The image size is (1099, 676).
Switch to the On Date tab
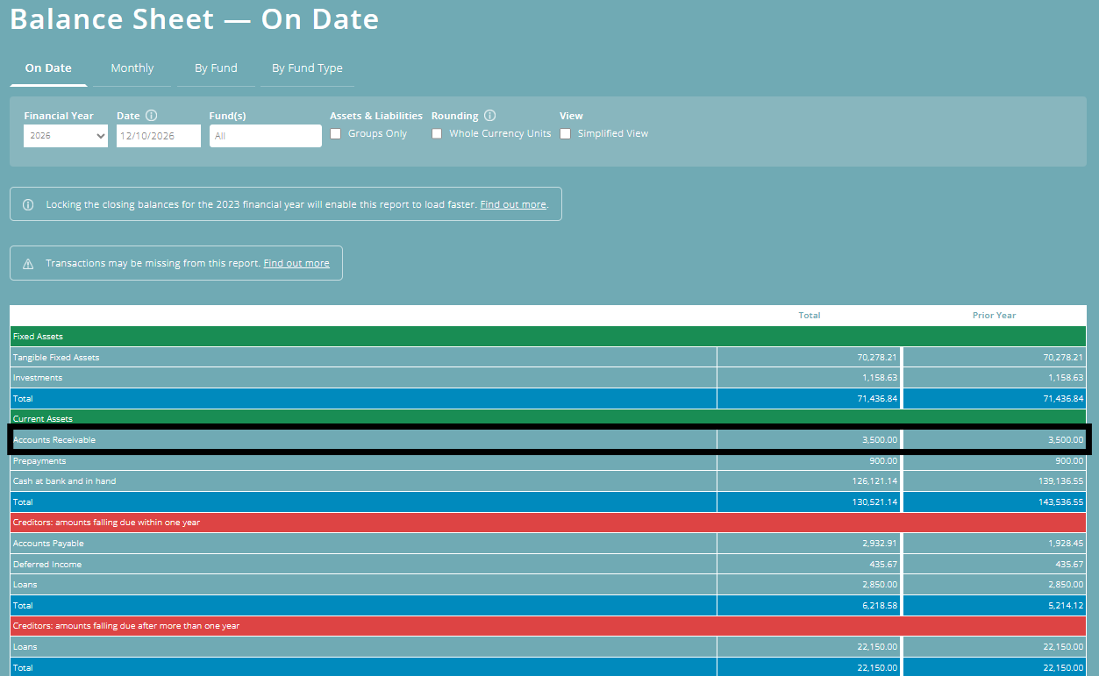[x=48, y=68]
